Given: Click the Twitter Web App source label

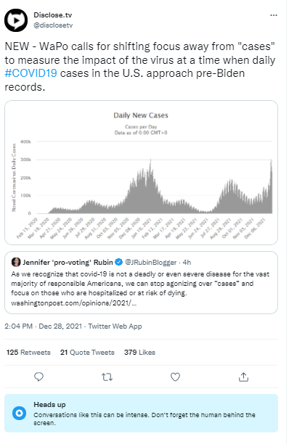Looking at the screenshot, I should pos(115,326).
